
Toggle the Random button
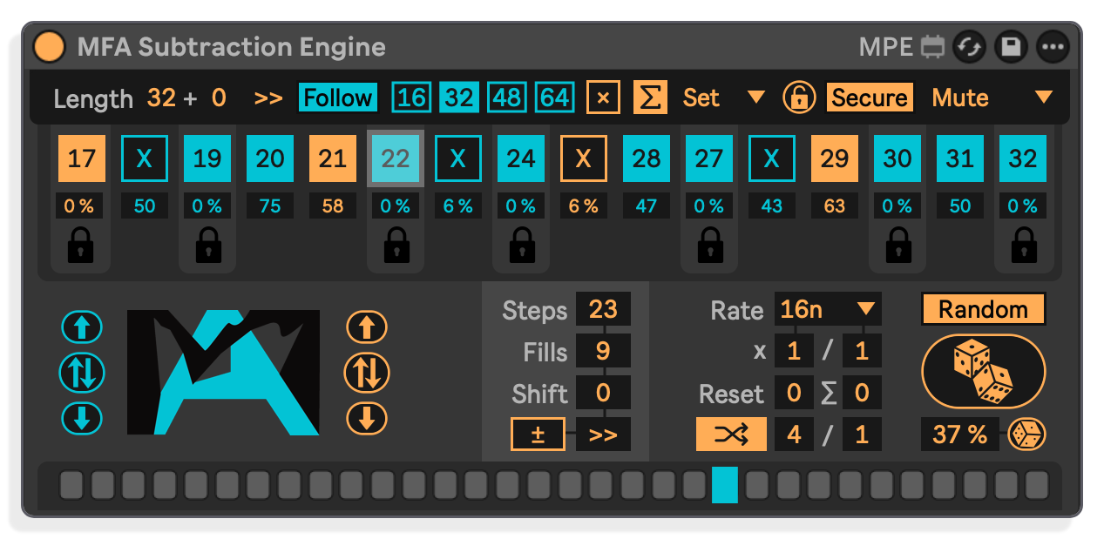tap(984, 309)
